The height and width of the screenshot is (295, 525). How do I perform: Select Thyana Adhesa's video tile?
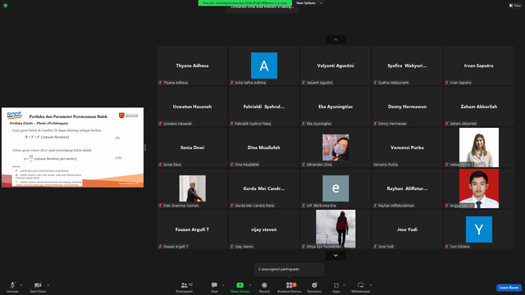(x=193, y=66)
